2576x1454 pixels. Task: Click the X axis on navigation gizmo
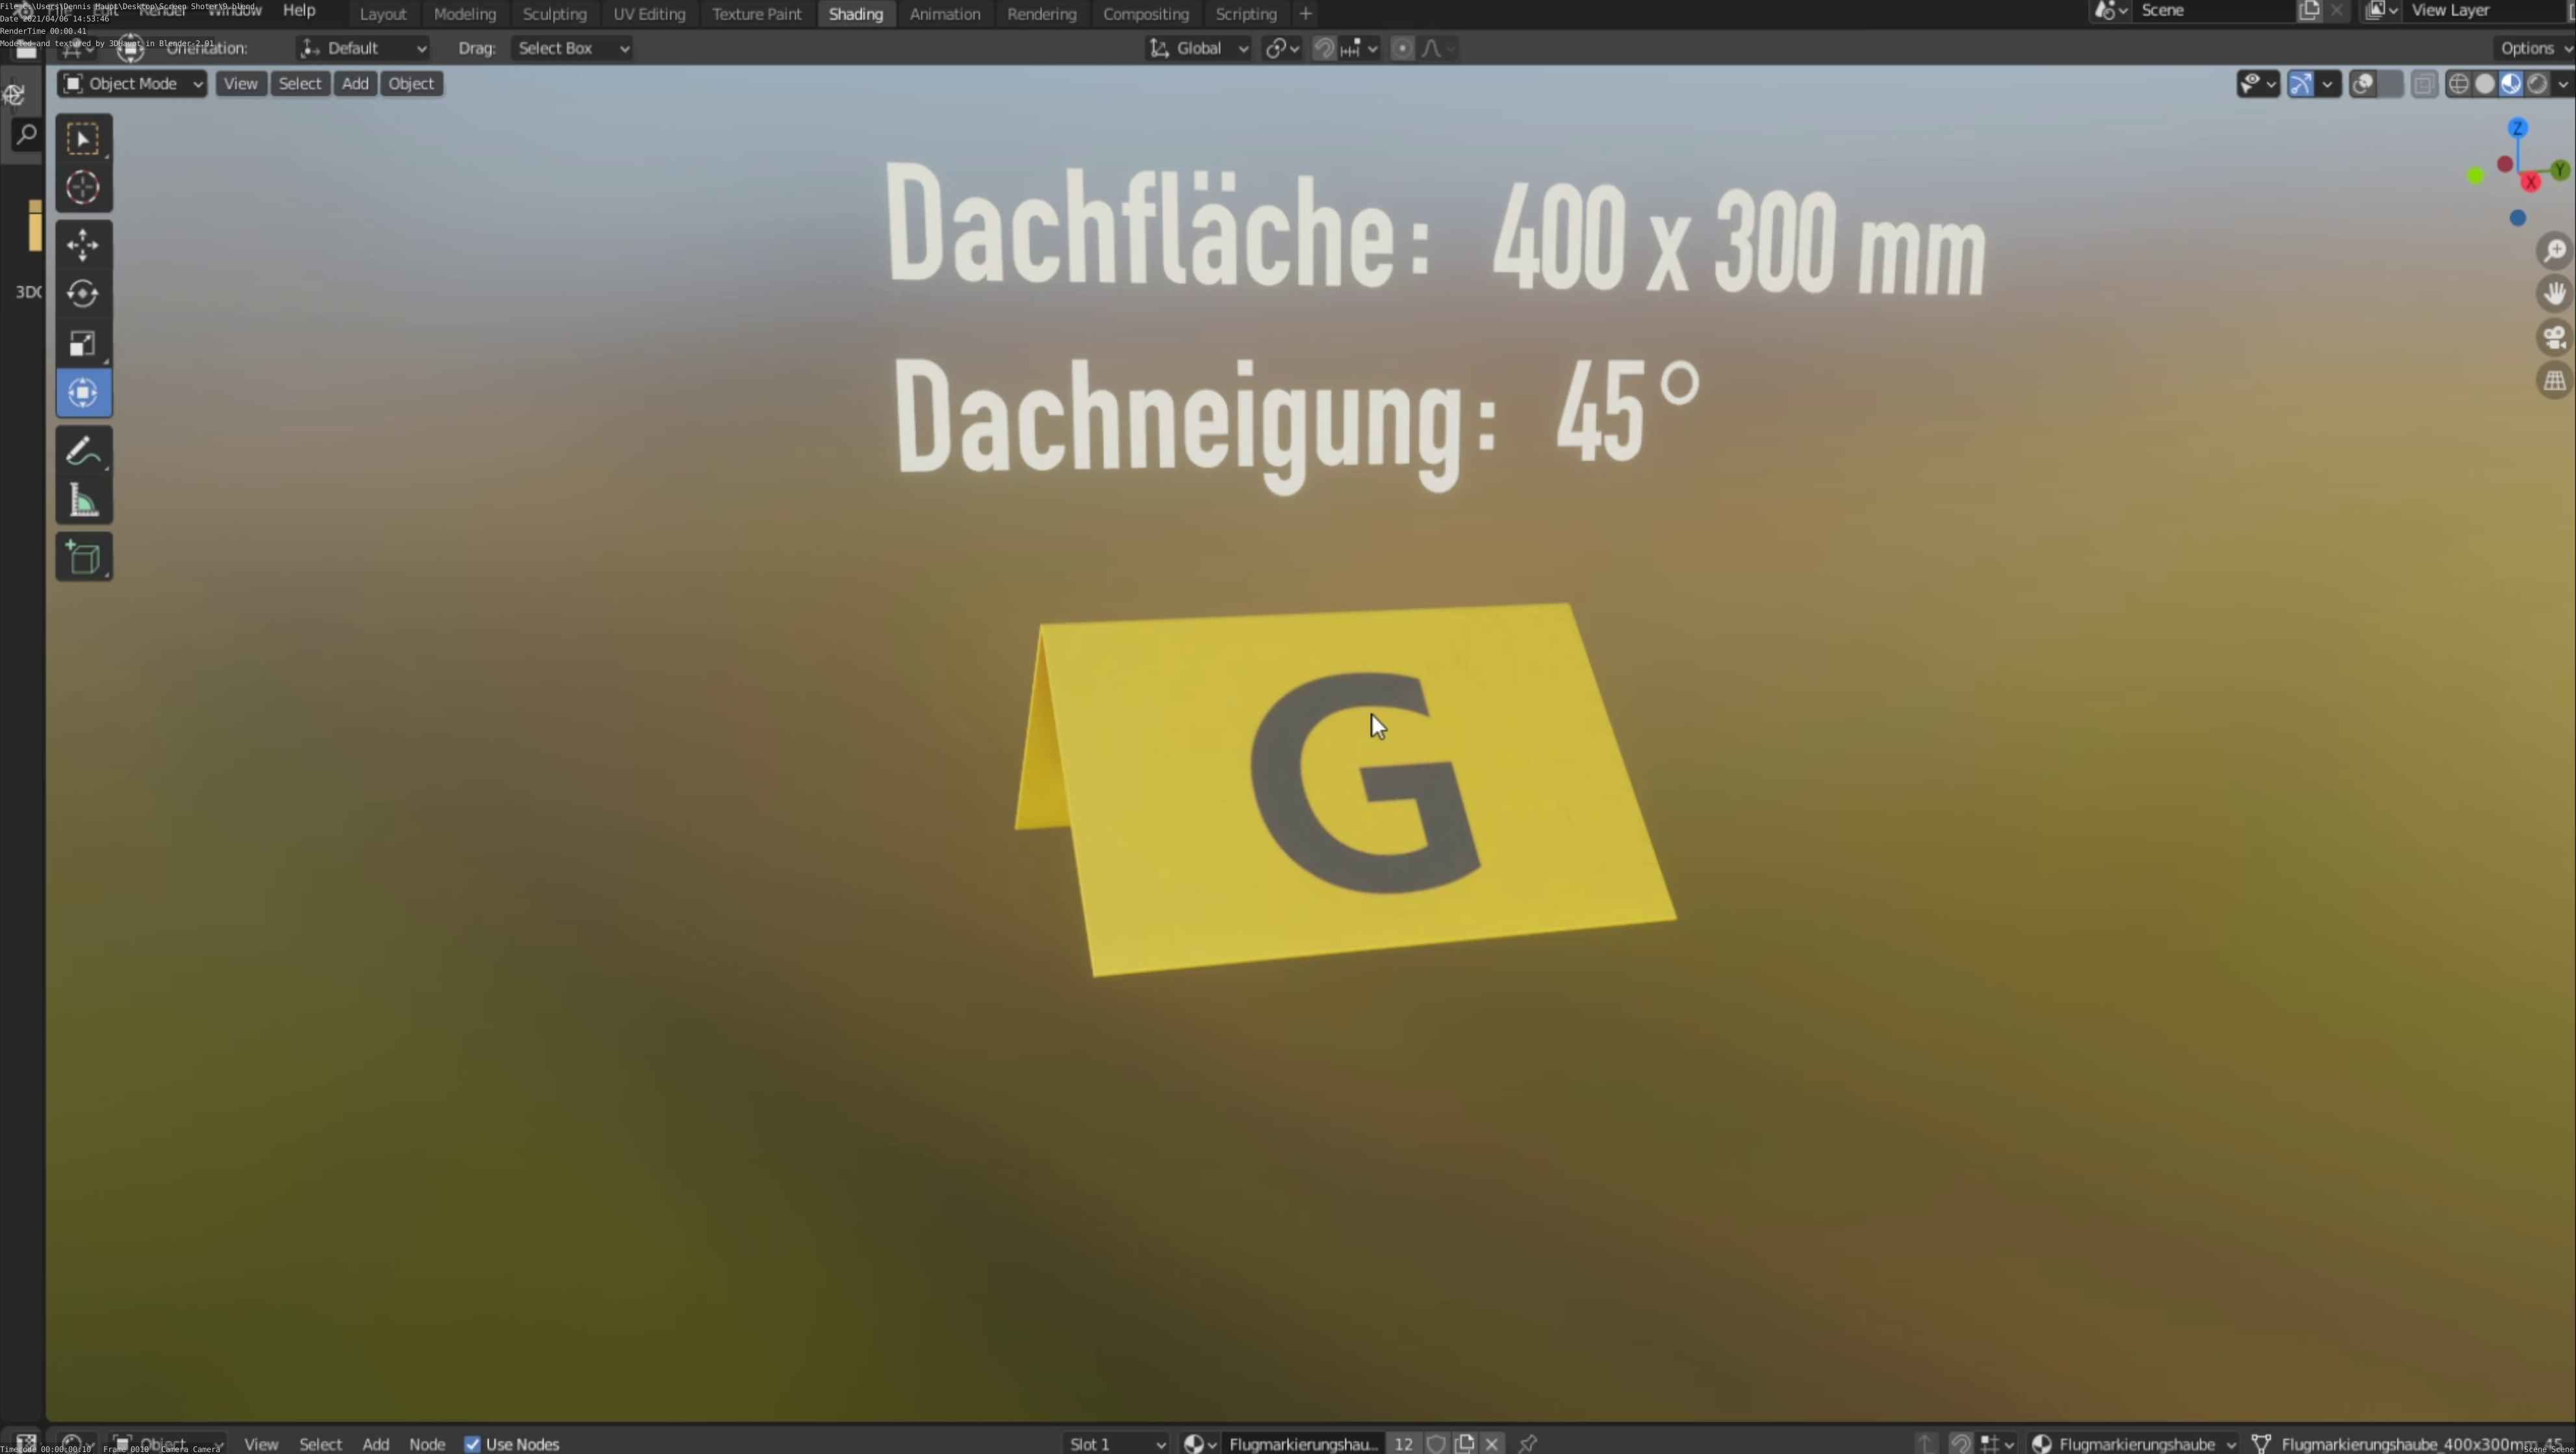2531,182
